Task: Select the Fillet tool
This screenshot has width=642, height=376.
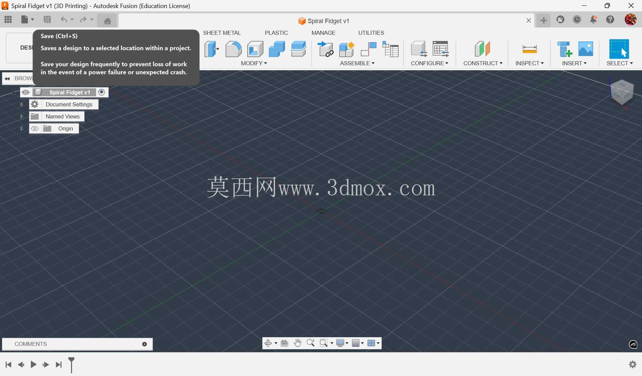Action: click(234, 49)
